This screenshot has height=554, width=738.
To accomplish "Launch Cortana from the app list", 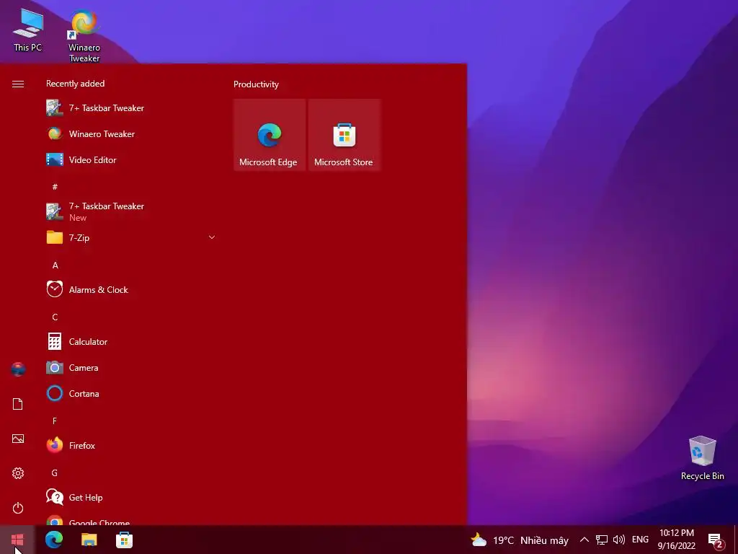I will 130,393.
